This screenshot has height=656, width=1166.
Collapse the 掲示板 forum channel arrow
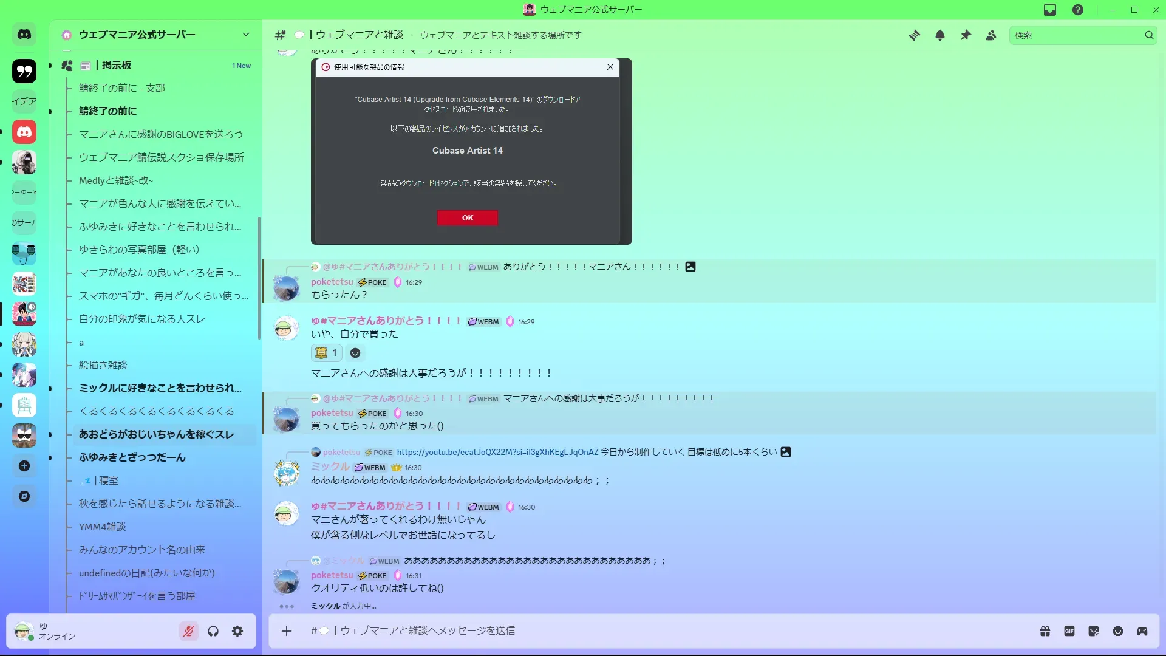click(x=50, y=66)
